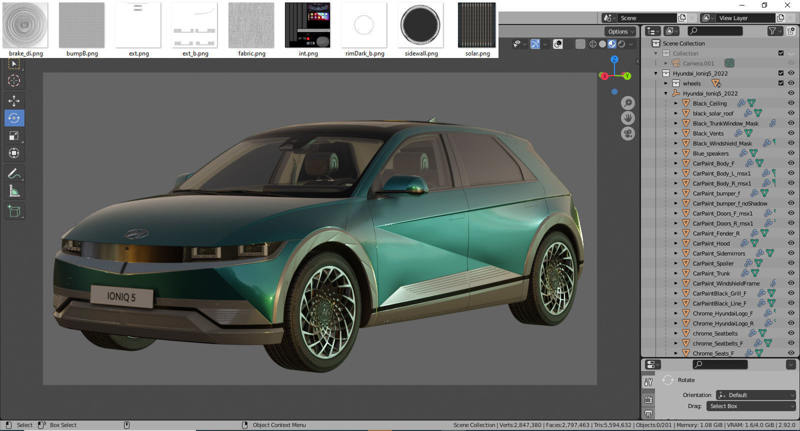Screen dimensions: 800x431
Task: Select the Add Cube tool
Action: point(14,211)
